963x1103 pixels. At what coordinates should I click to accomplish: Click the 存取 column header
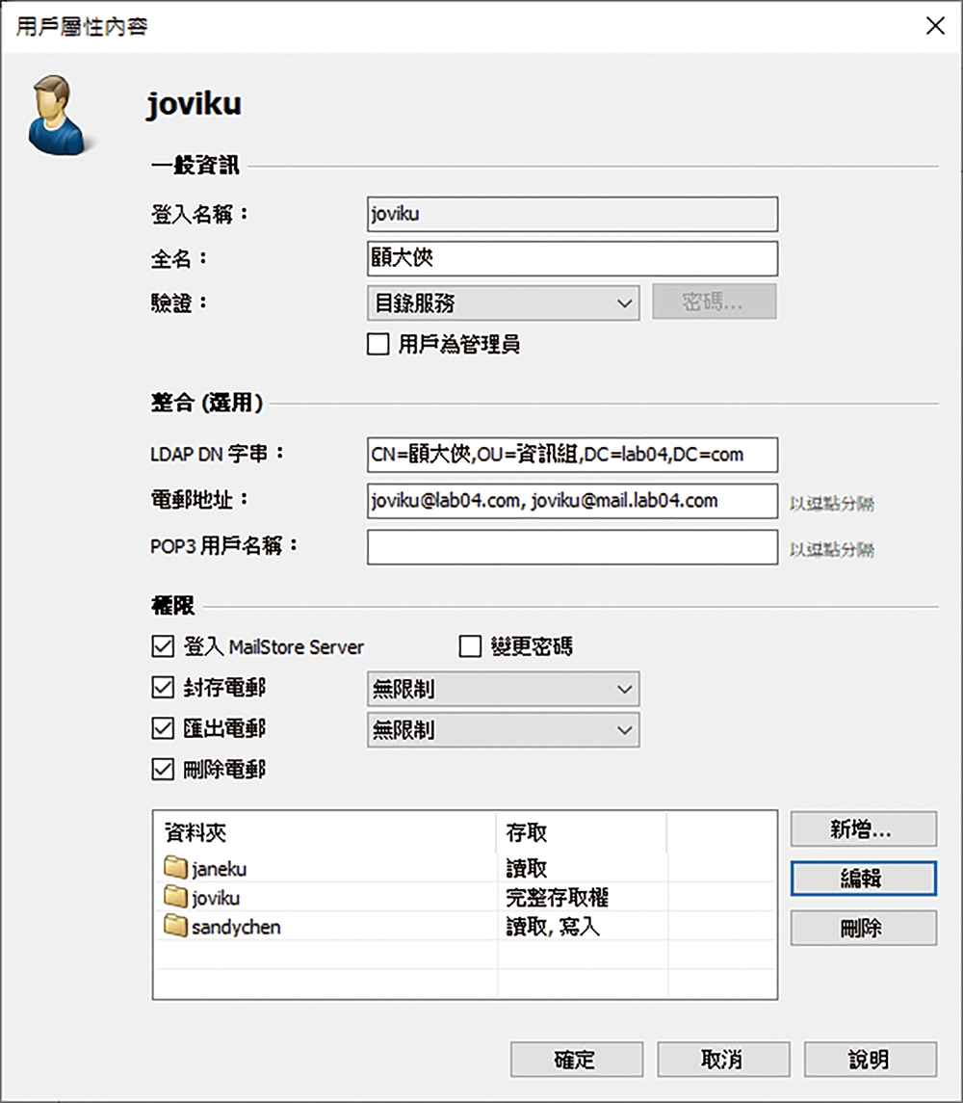pos(582,833)
